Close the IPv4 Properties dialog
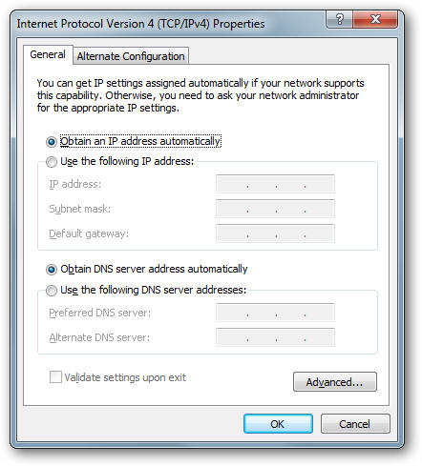 pyautogui.click(x=375, y=19)
